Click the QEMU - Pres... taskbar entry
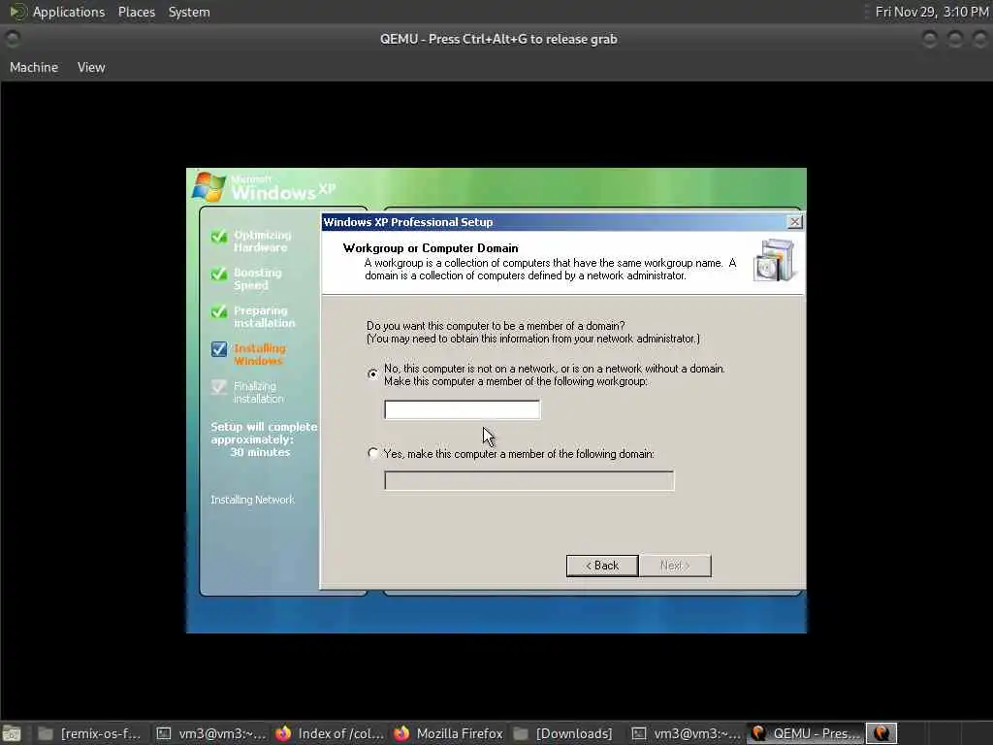 tap(806, 733)
